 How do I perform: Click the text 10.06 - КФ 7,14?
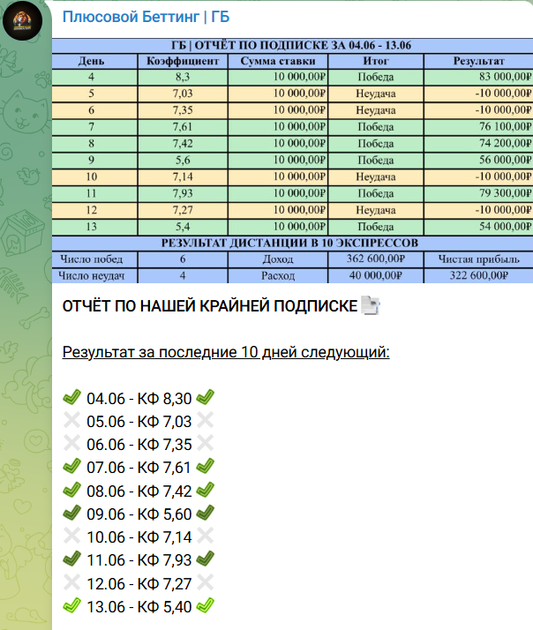pyautogui.click(x=139, y=536)
